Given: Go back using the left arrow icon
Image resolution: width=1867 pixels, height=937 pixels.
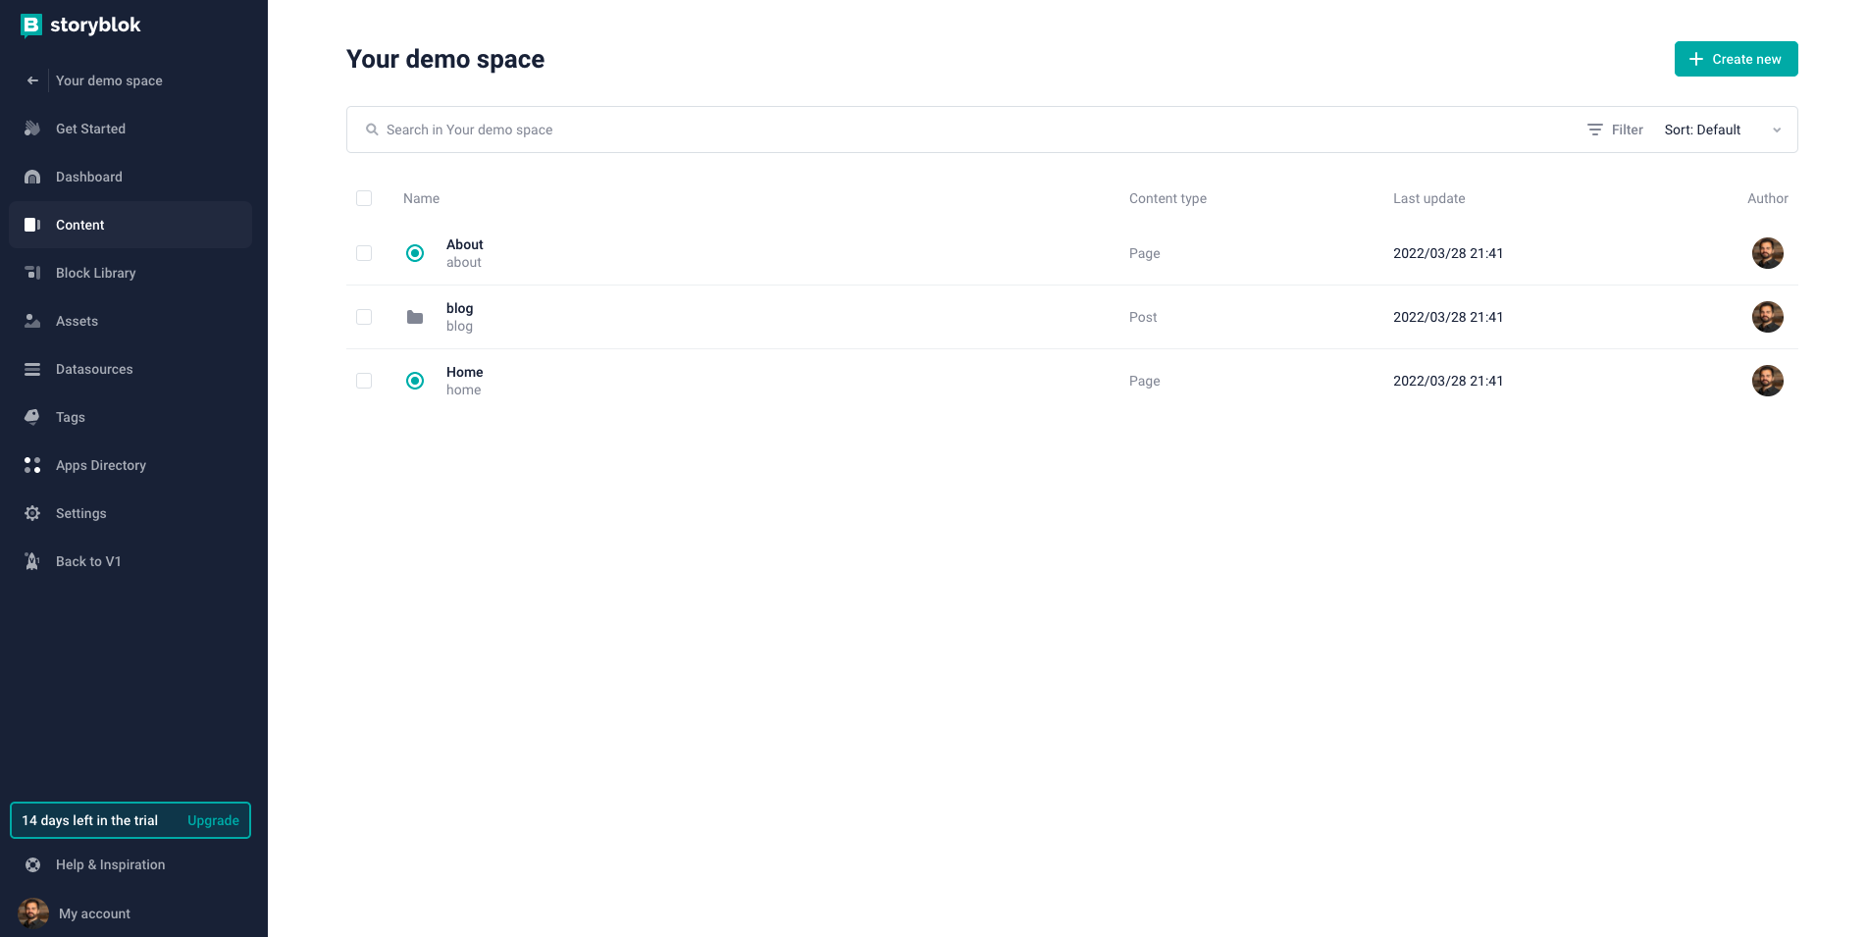Looking at the screenshot, I should (x=32, y=80).
